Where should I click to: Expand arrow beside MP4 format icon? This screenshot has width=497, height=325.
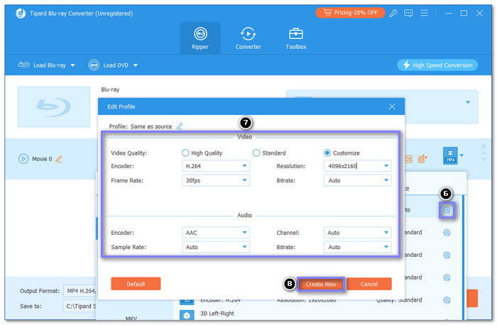(x=461, y=155)
